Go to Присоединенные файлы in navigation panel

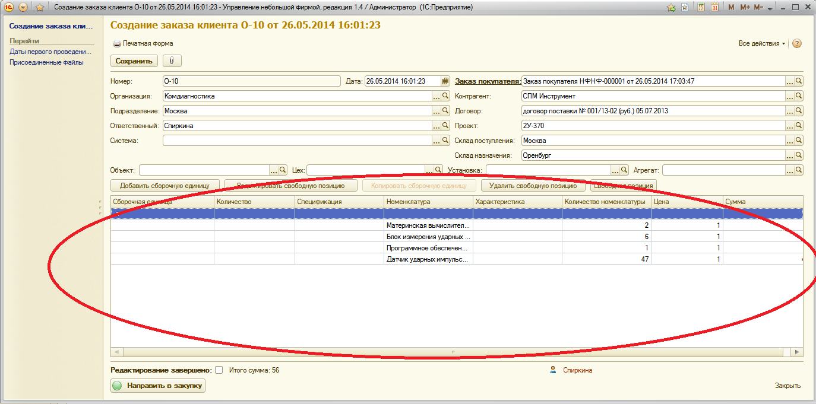coord(46,62)
